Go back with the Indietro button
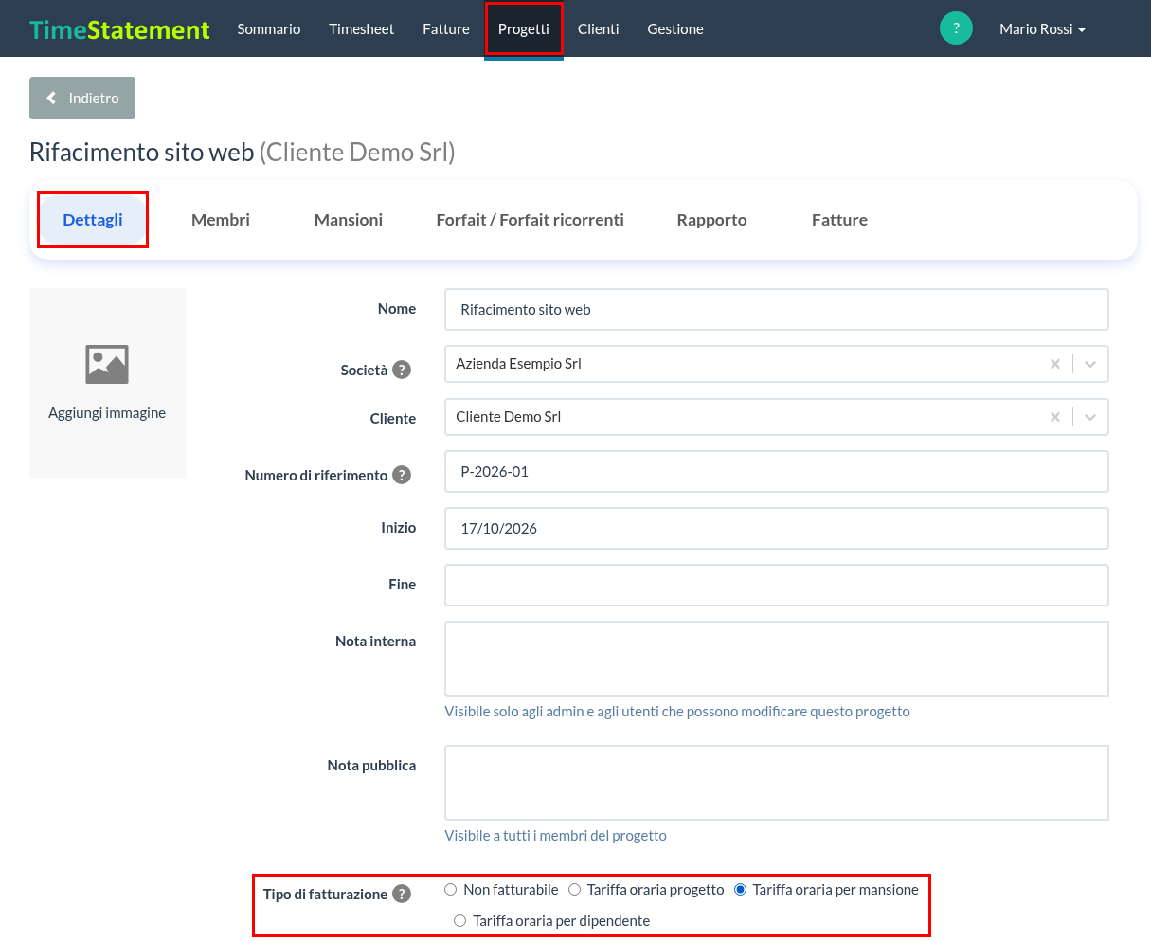This screenshot has width=1151, height=941. coord(82,99)
